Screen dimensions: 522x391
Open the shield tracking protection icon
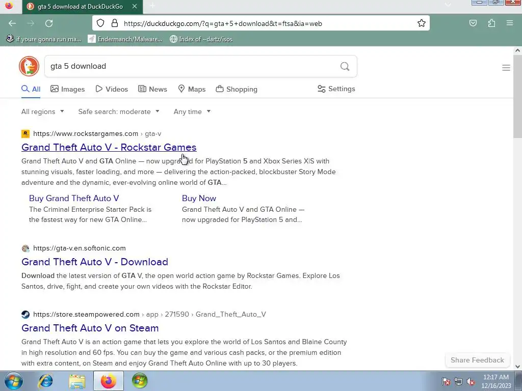coord(100,23)
